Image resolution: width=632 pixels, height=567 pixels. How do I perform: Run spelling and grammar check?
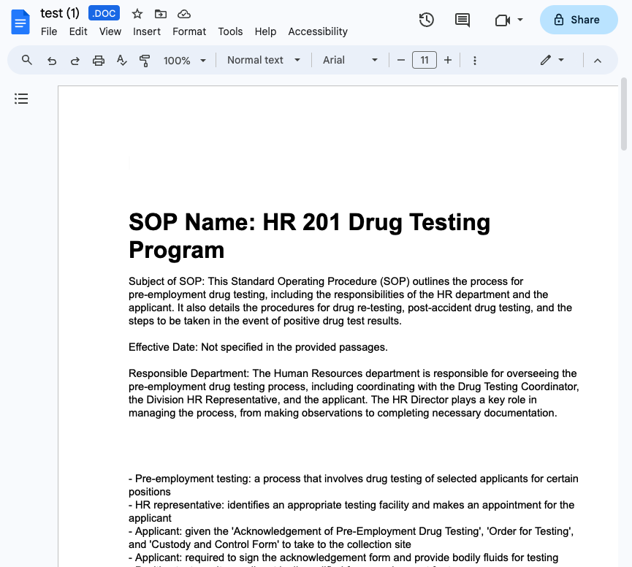(x=121, y=61)
